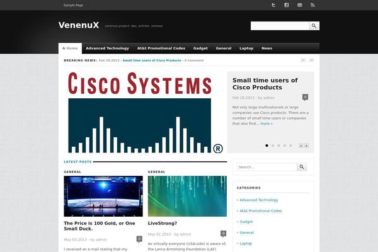
Task: Click admin author on LiveStrong post
Action: pyautogui.click(x=185, y=234)
